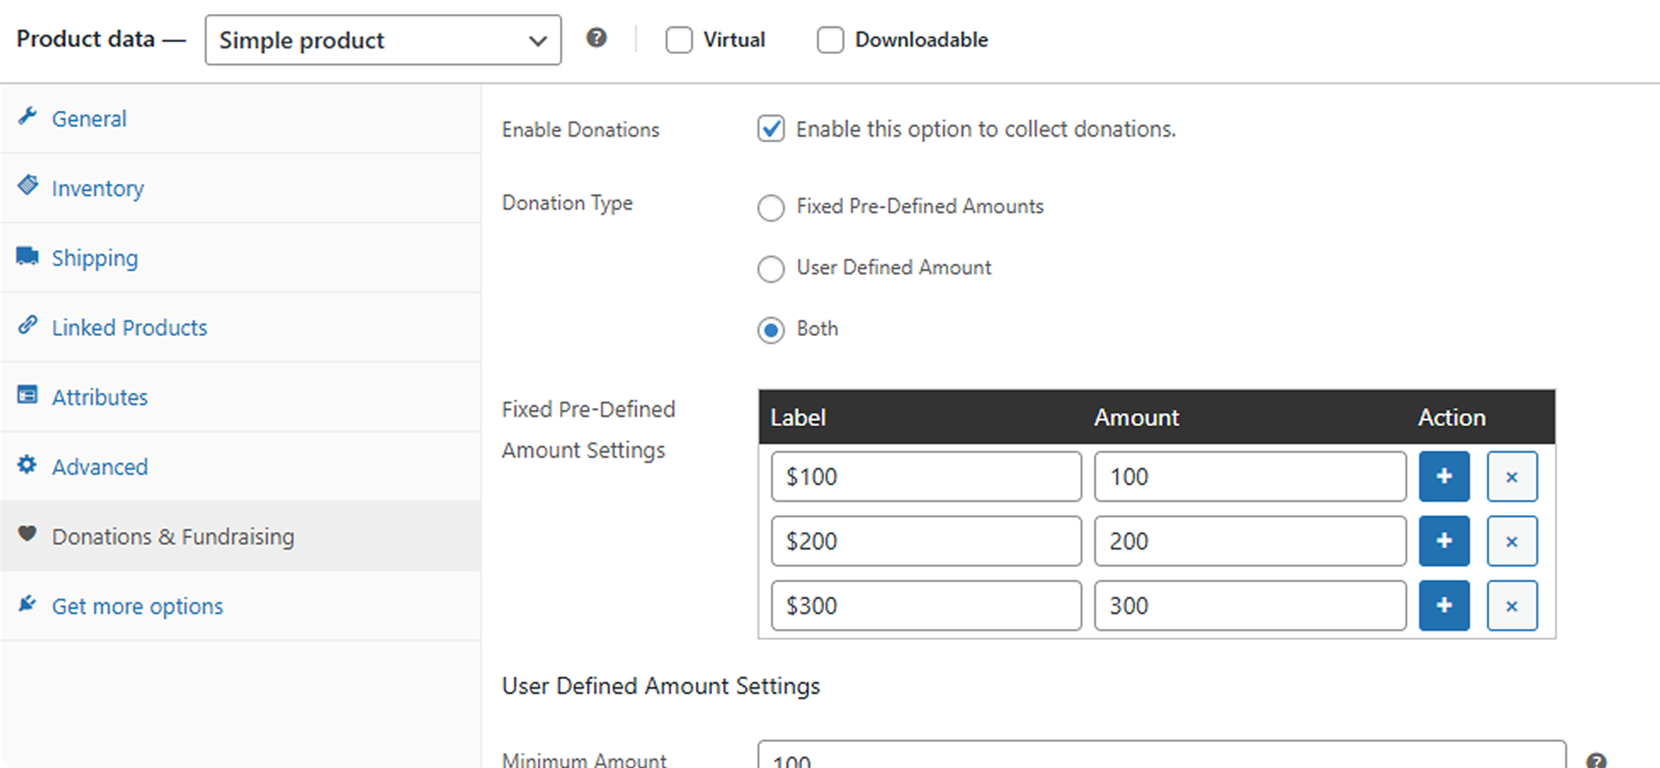The image size is (1660, 768).
Task: Click the wrench icon next to General
Action: pyautogui.click(x=28, y=116)
